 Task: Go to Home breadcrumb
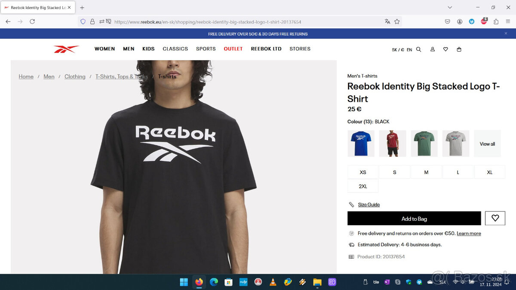(26, 76)
